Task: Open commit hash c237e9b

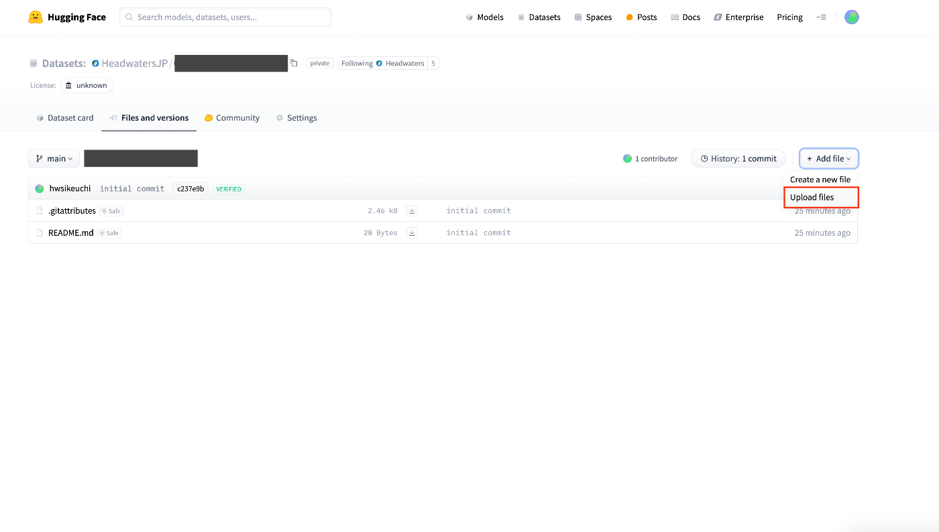Action: (190, 189)
